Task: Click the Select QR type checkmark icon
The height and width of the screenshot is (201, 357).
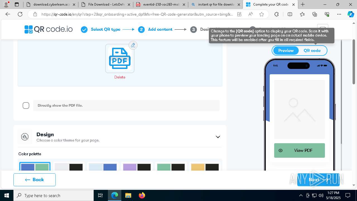Action: pos(84,29)
